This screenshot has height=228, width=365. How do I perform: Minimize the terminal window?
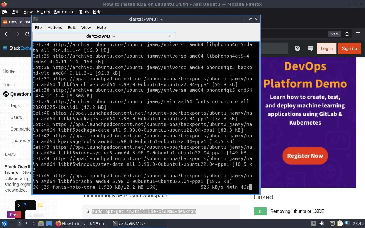(244, 19)
